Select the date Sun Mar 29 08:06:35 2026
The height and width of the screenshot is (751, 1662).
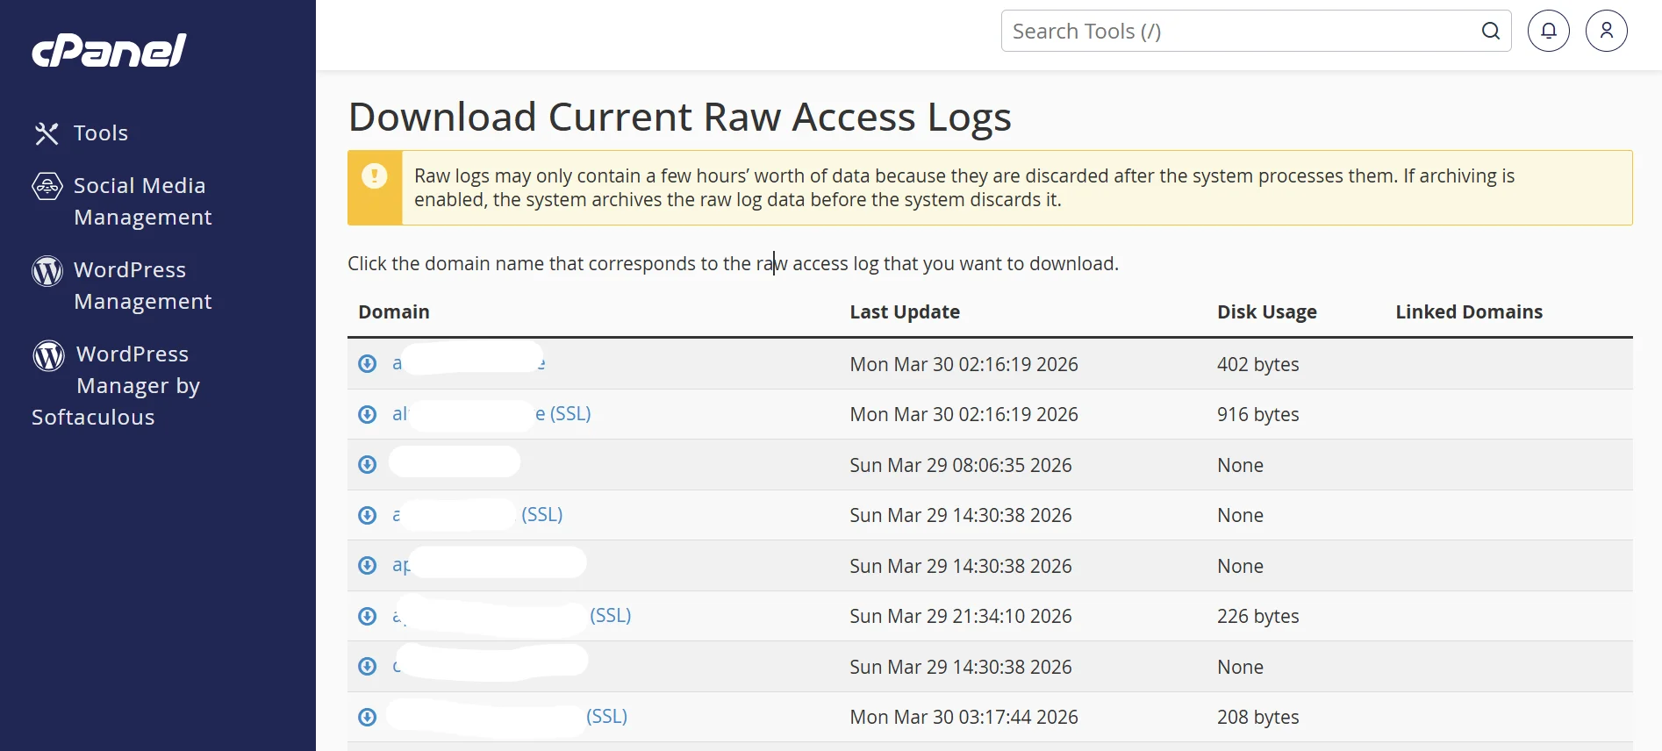click(961, 465)
